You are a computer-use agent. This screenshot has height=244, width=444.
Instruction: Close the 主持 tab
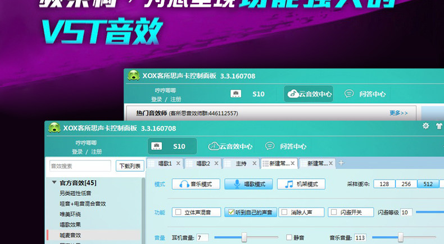tap(254, 163)
